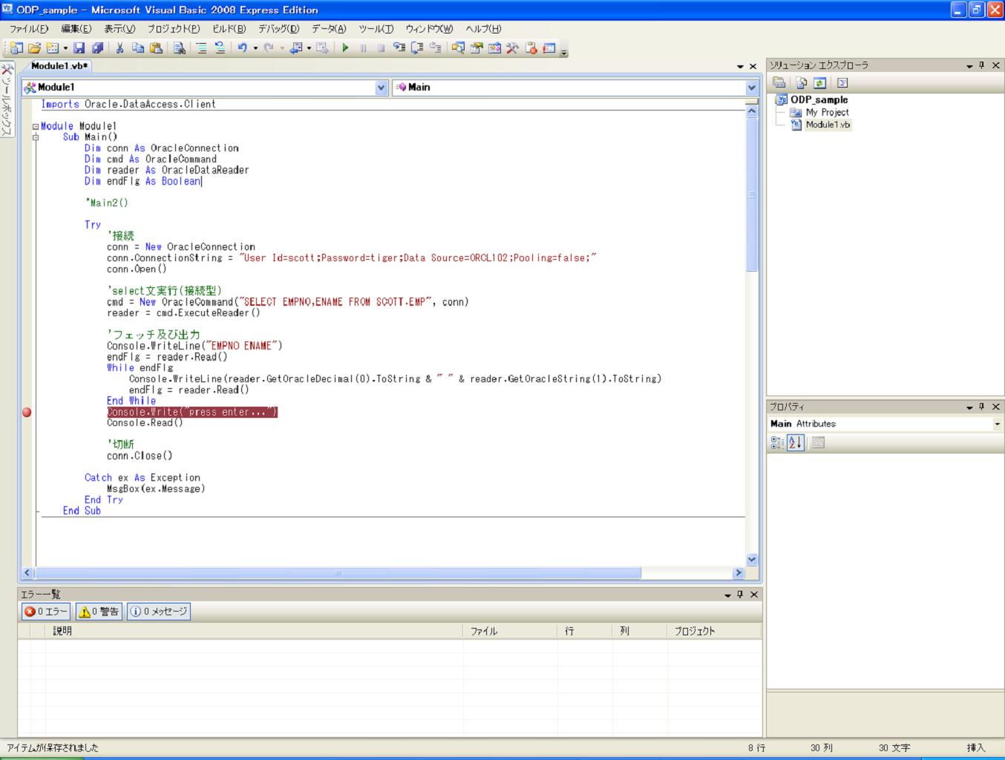Click the New Project toolbar icon
This screenshot has width=1005, height=760.
click(x=16, y=48)
